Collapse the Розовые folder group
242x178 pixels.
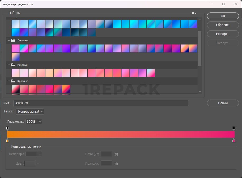[x=9, y=65]
